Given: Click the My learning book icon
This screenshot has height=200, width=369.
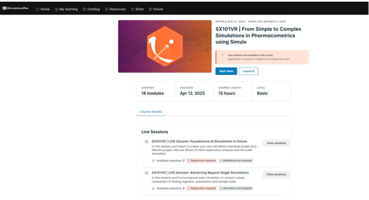Looking at the screenshot, I should click(56, 9).
